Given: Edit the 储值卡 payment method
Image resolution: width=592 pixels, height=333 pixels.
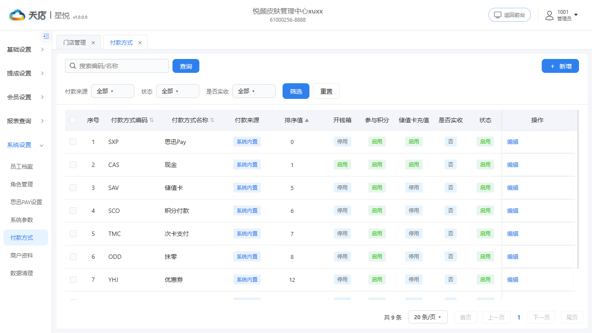Looking at the screenshot, I should (x=513, y=188).
